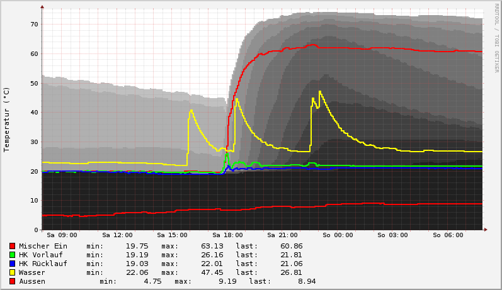Screen dimensions: 502x290
Task: Select the Mischer Ein legend label
Action: [x=43, y=246]
